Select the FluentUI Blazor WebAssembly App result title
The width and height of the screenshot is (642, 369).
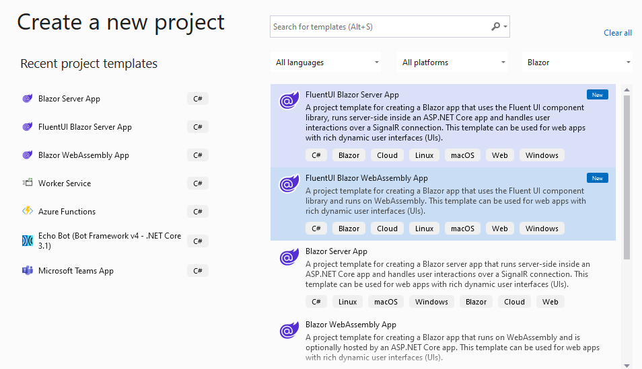(x=367, y=178)
